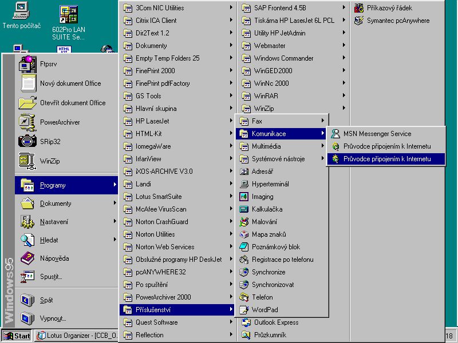Select the Citrix ICA Client folder
The width and height of the screenshot is (458, 343).
click(177, 21)
